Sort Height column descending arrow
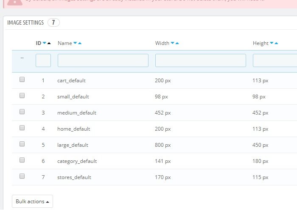Viewport: 297px width, 210px height. click(272, 43)
